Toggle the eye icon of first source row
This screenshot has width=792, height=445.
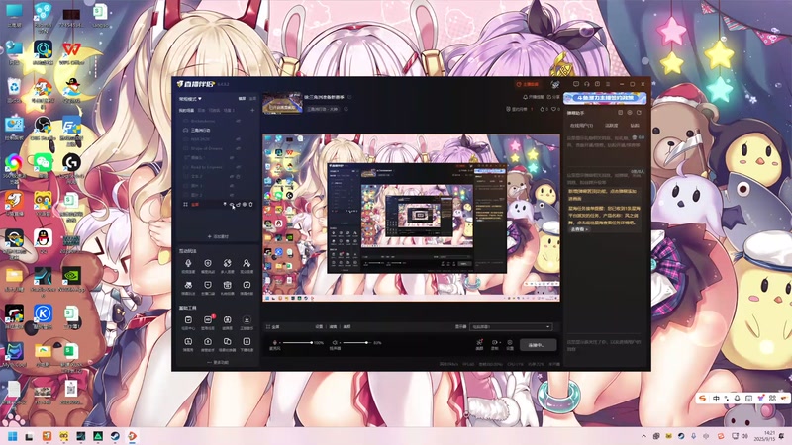pyautogui.click(x=238, y=121)
